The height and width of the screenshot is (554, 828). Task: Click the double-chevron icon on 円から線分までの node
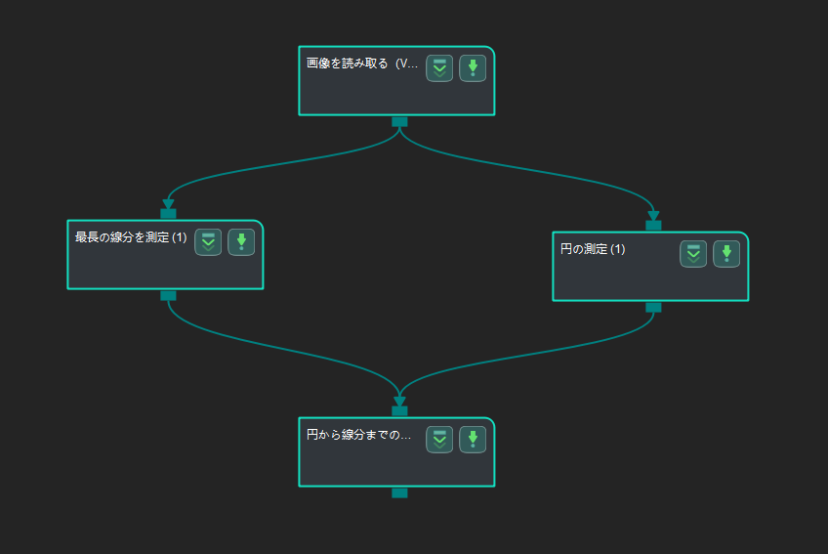coord(439,440)
